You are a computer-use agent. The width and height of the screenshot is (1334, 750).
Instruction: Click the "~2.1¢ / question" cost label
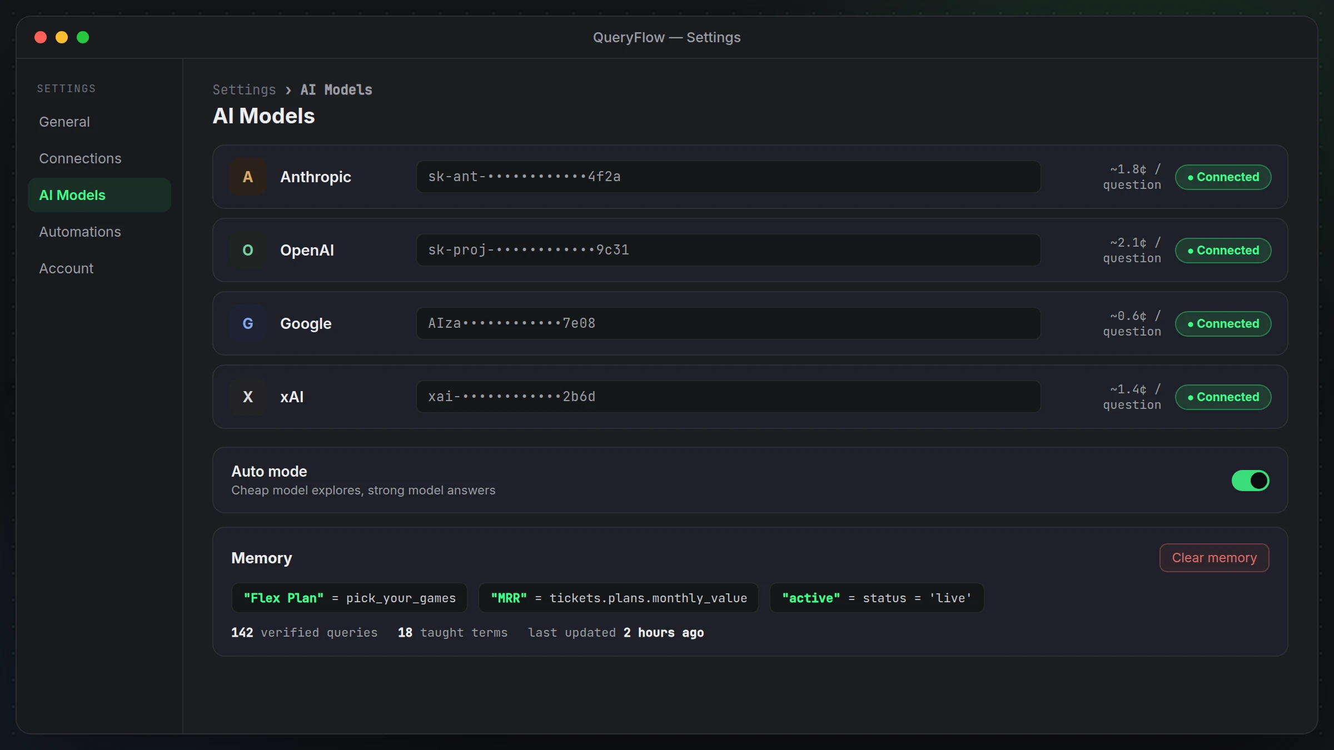[1132, 250]
